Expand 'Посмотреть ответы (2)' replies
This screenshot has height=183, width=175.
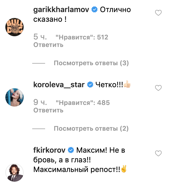[91, 129]
